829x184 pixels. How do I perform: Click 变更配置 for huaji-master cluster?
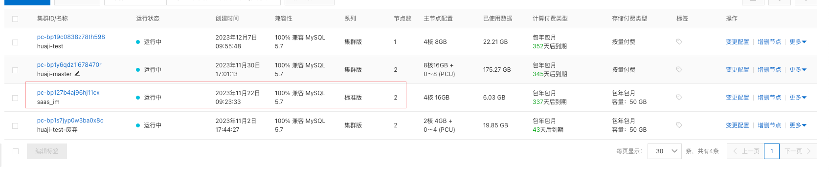(x=738, y=70)
